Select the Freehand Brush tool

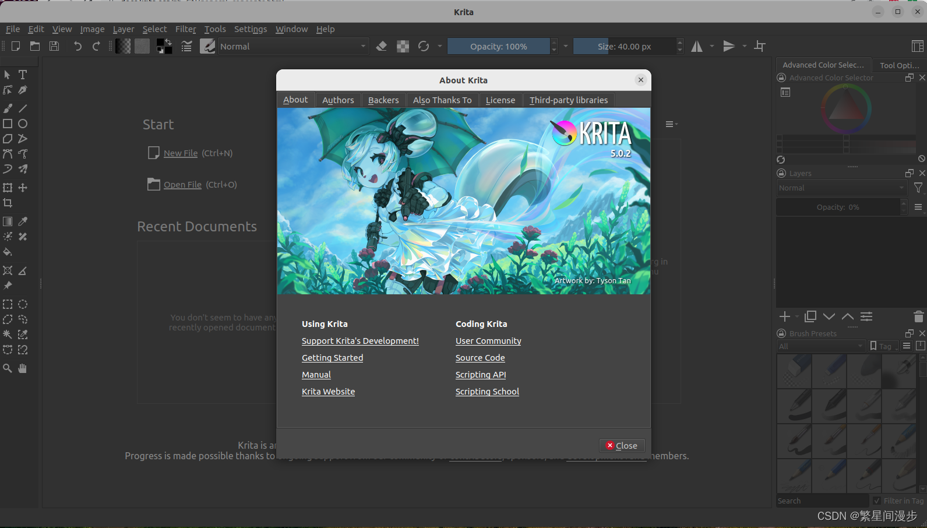8,108
